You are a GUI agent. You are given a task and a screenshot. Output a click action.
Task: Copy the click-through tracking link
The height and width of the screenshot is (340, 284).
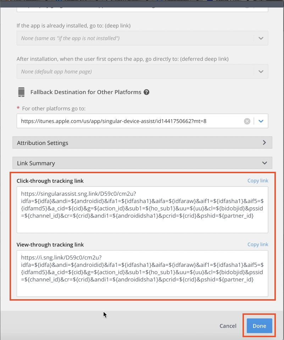pos(258,181)
